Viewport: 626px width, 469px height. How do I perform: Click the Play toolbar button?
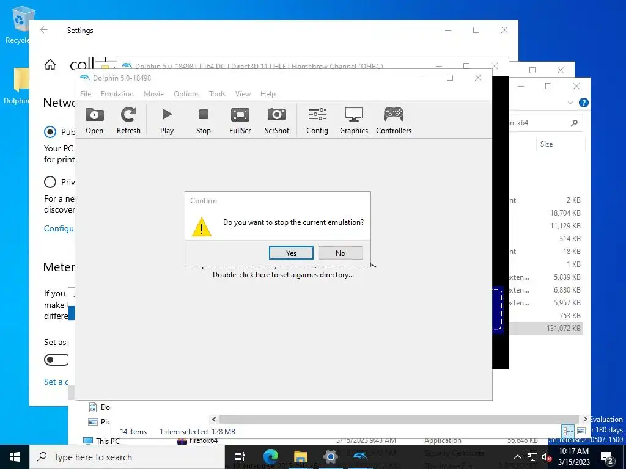pyautogui.click(x=167, y=121)
